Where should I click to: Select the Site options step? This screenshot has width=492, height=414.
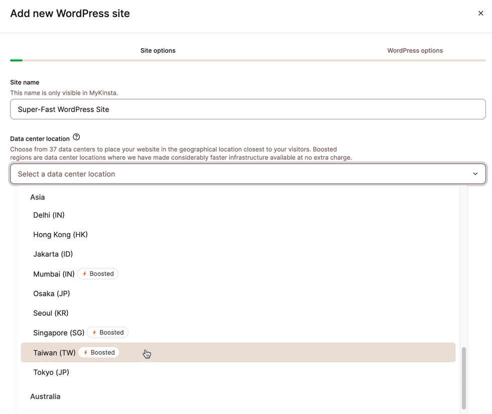click(158, 51)
